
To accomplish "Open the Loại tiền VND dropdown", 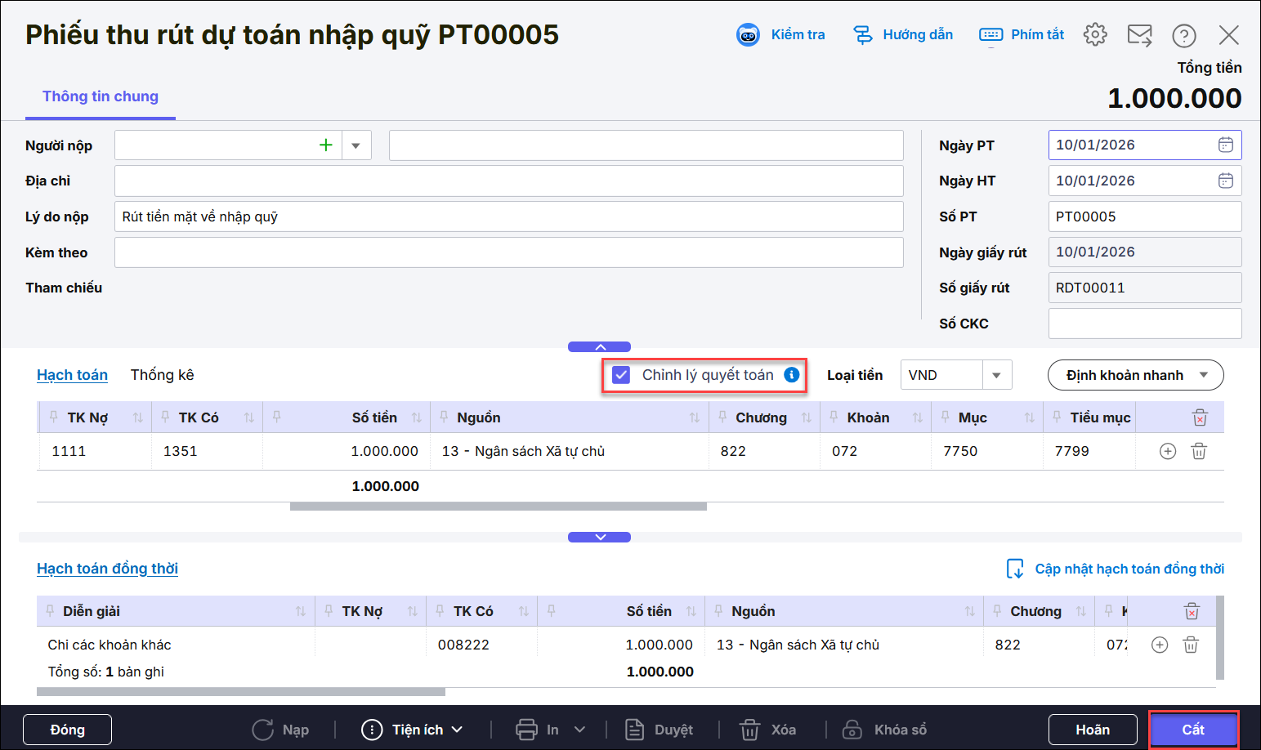I will (x=996, y=375).
